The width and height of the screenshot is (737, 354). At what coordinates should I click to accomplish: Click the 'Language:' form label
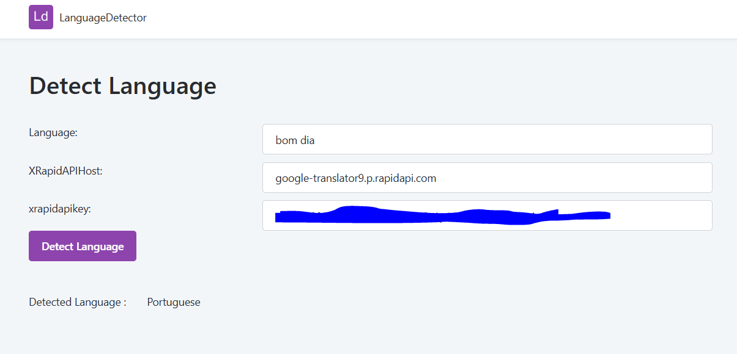click(x=53, y=132)
